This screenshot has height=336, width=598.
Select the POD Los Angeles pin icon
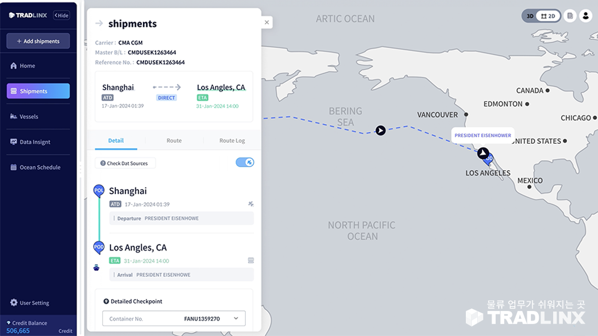(x=99, y=247)
